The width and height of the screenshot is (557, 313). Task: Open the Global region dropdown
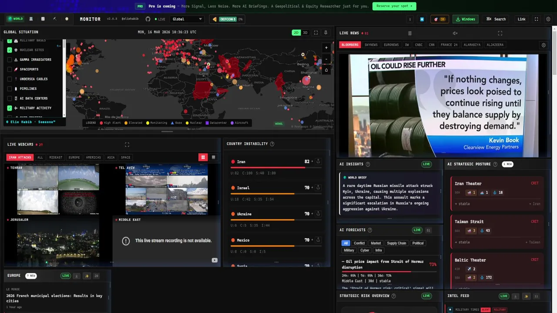tap(187, 19)
